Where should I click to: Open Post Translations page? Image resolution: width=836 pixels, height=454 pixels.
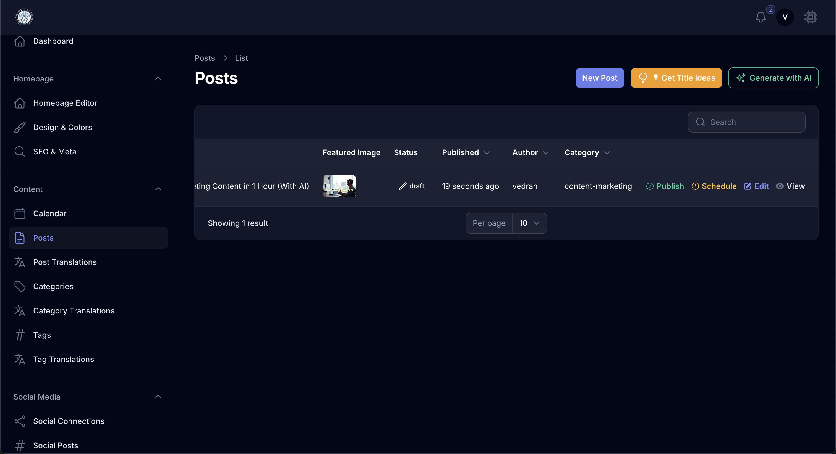[x=88, y=262]
